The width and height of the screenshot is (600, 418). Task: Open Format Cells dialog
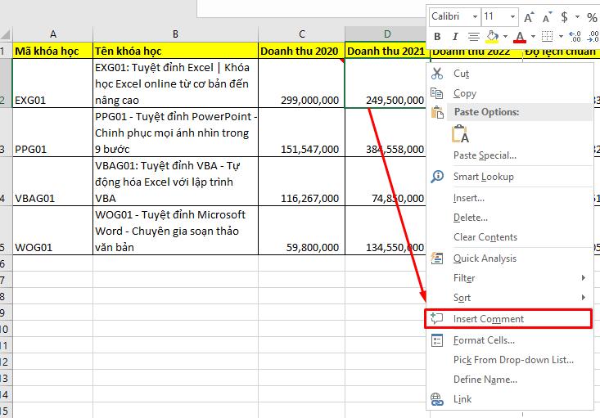pyautogui.click(x=484, y=340)
